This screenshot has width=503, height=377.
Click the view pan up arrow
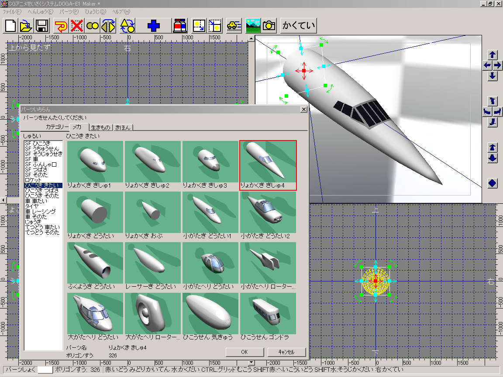[493, 55]
